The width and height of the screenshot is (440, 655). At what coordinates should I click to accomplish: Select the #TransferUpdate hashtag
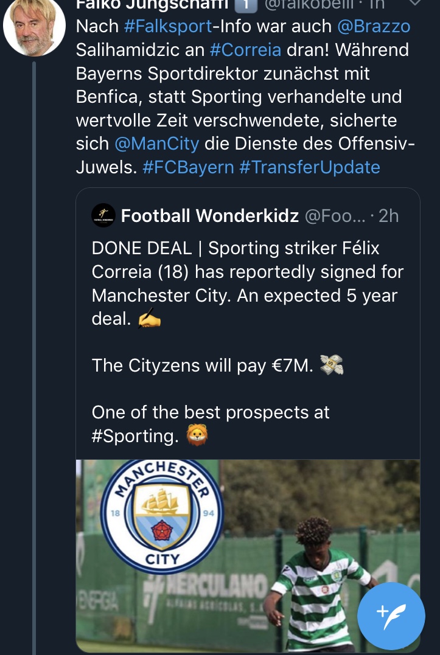point(310,167)
